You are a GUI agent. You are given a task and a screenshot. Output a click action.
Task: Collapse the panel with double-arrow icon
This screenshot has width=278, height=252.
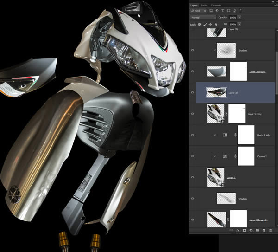tap(273, 1)
